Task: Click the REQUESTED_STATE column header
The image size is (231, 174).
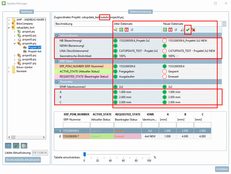Action: 128,114
